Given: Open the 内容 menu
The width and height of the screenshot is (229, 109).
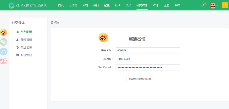Looking at the screenshot, I should (85, 5).
